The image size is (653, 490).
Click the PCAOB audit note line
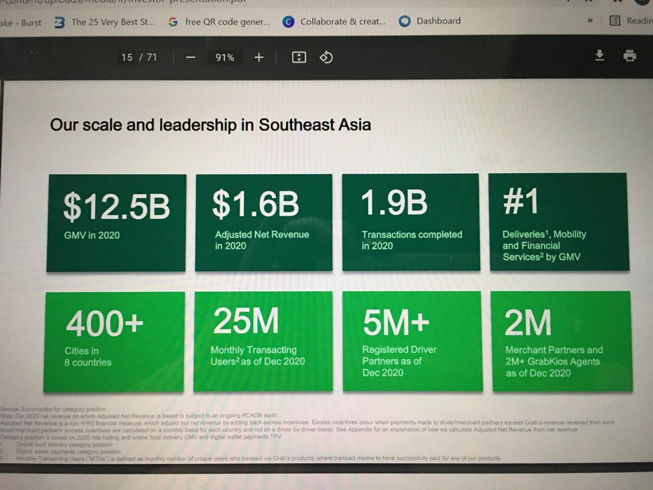click(x=138, y=416)
